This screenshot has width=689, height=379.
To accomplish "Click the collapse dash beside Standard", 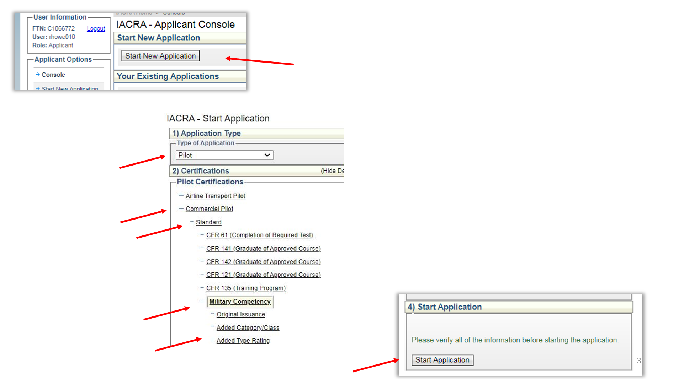I will 192,222.
